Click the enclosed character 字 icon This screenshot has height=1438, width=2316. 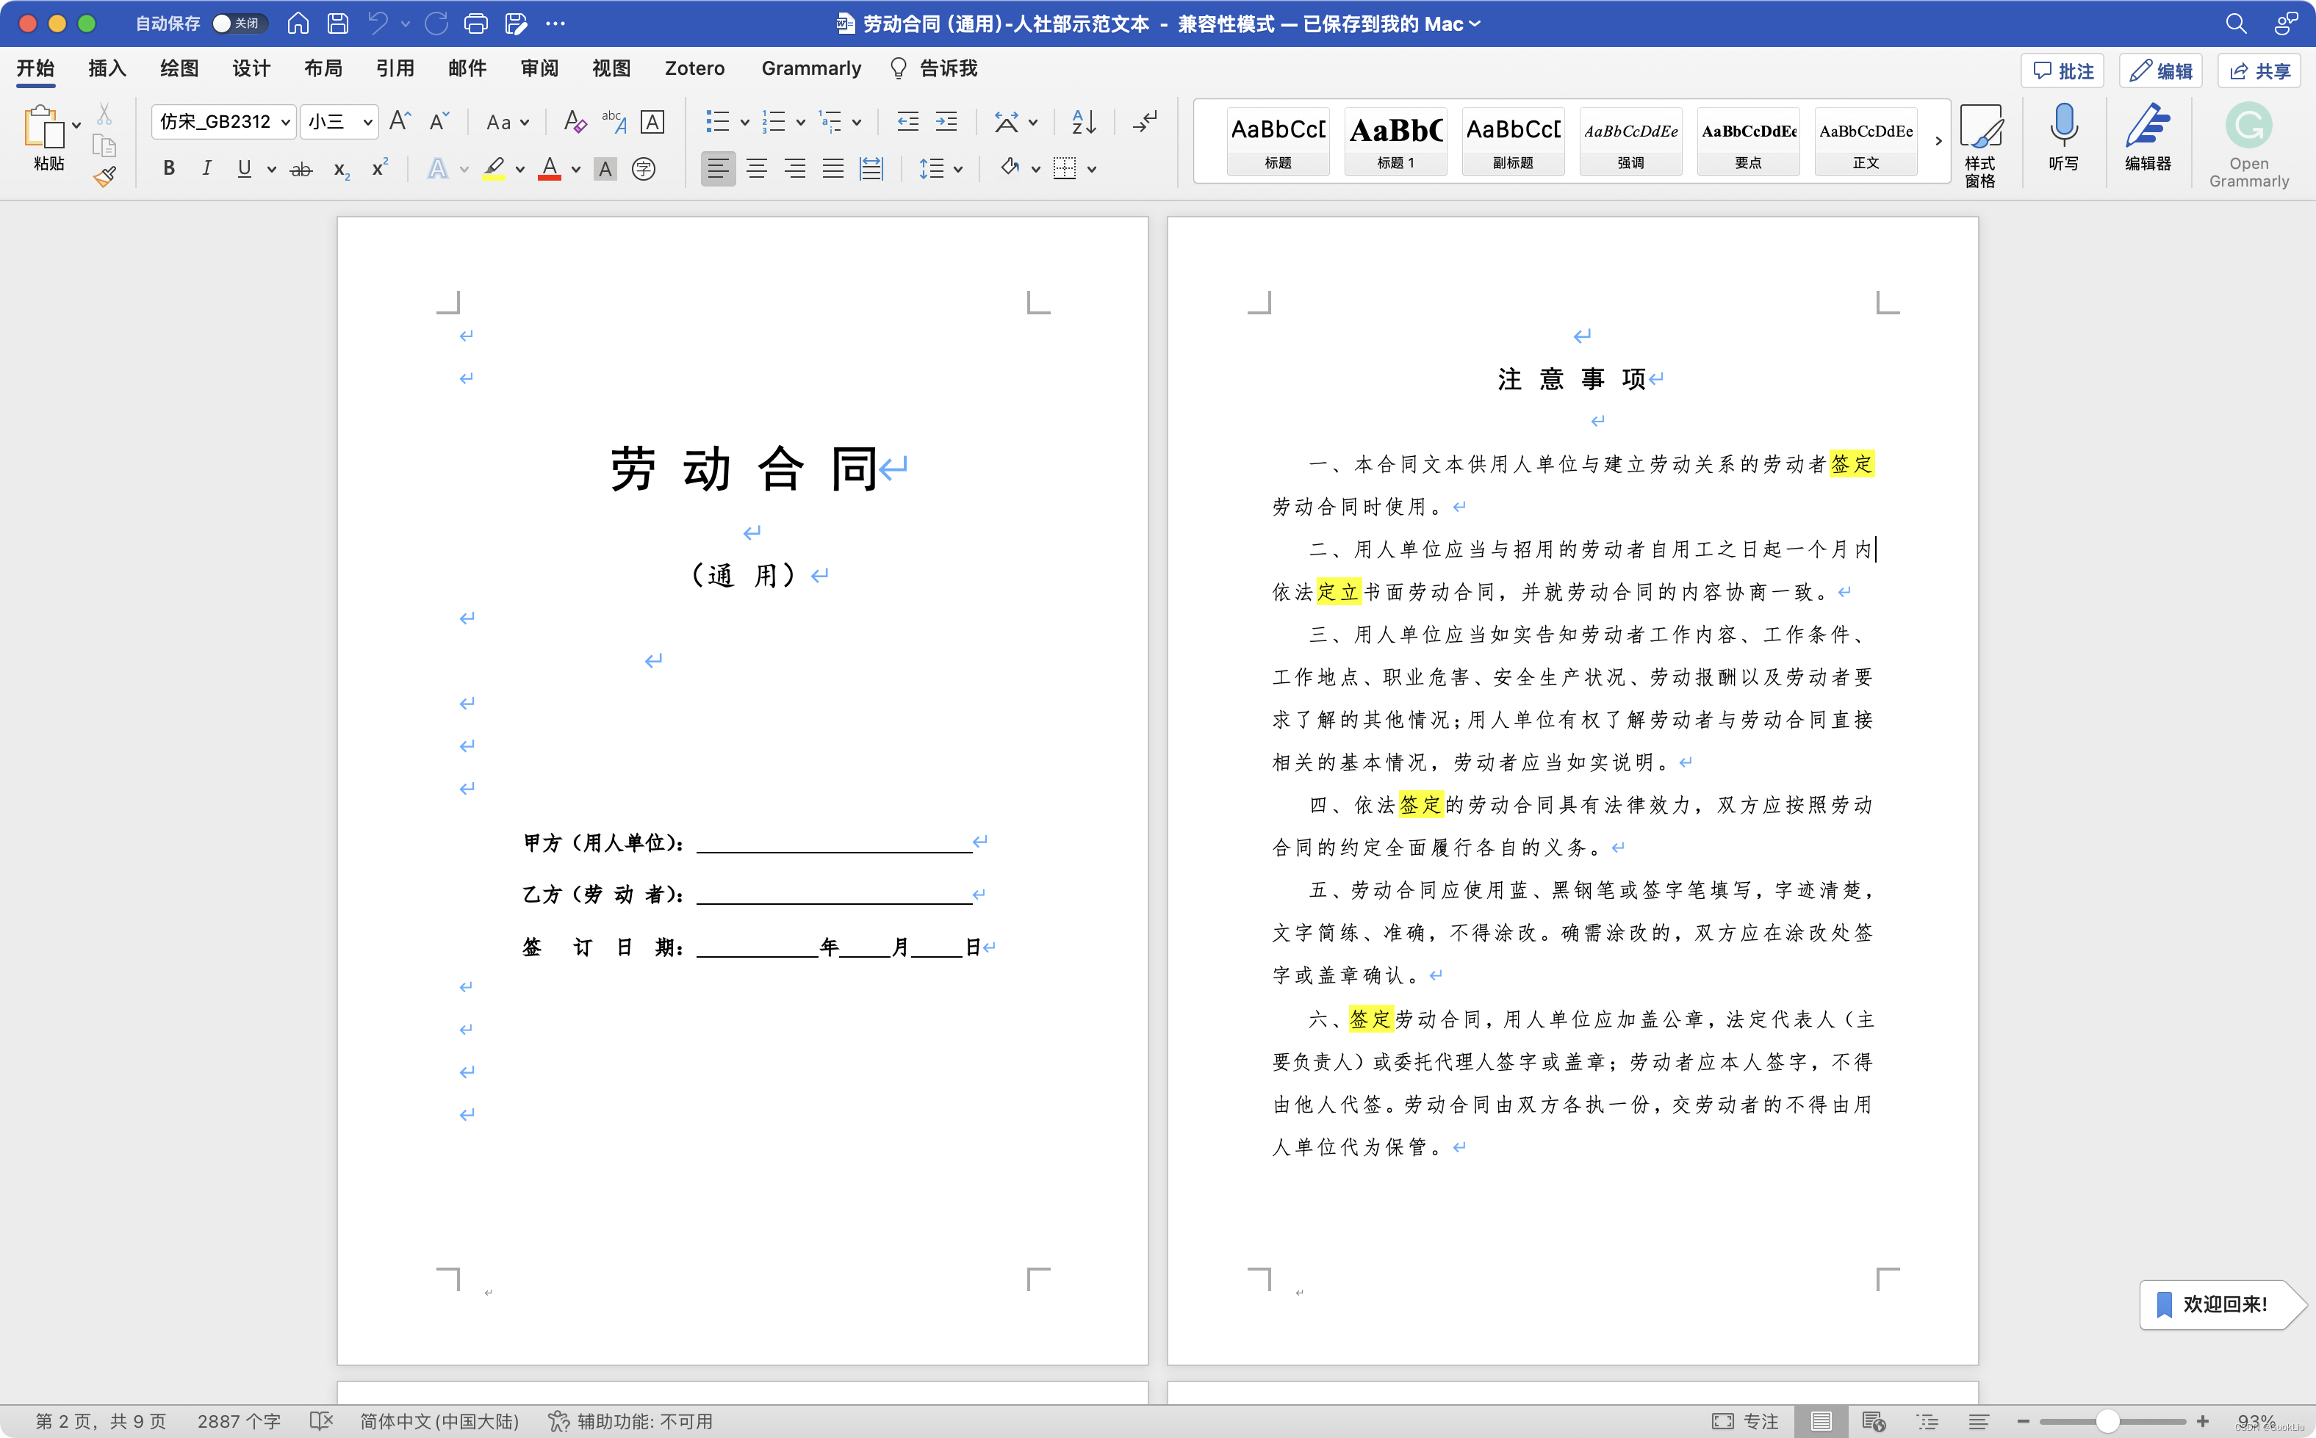[x=644, y=170]
